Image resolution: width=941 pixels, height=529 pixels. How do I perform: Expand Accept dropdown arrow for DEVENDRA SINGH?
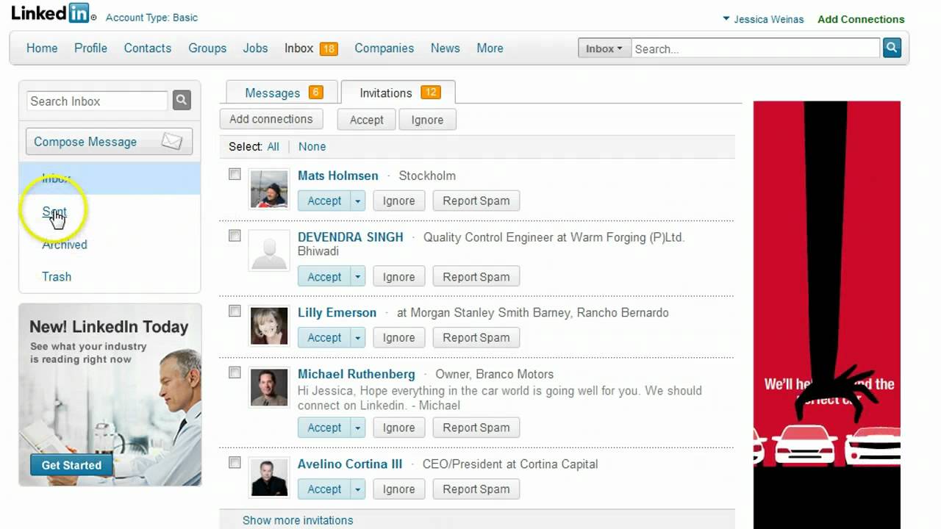(358, 277)
